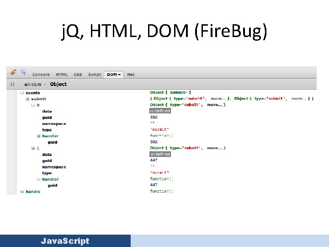Collapse the first handler node with guid 392
329x247 pixels.
38,136
